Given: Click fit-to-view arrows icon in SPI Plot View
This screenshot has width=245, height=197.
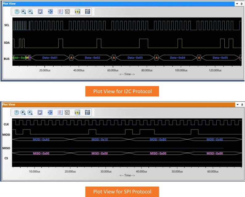Looking at the screenshot, I should coord(50,112).
